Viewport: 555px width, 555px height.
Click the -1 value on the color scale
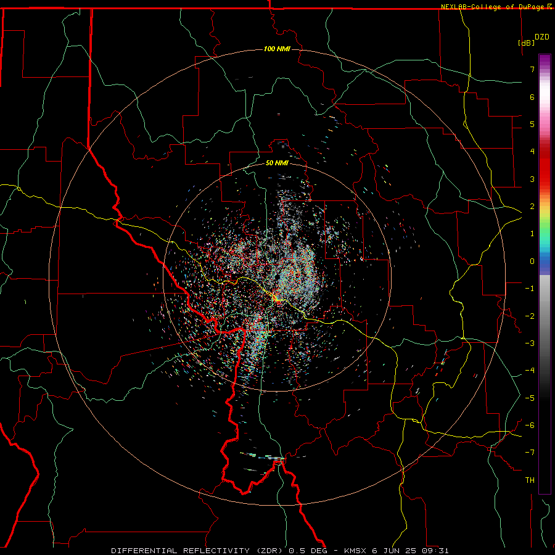(530, 289)
